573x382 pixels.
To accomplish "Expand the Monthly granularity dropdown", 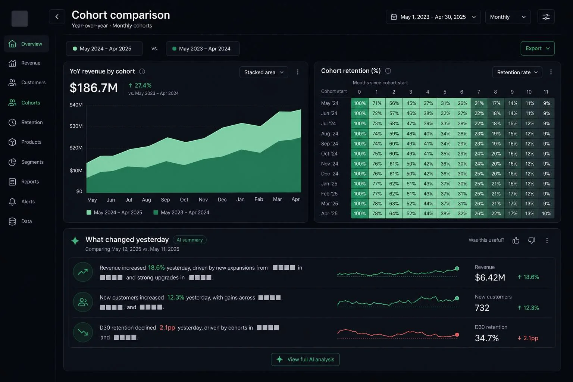I will pyautogui.click(x=508, y=17).
